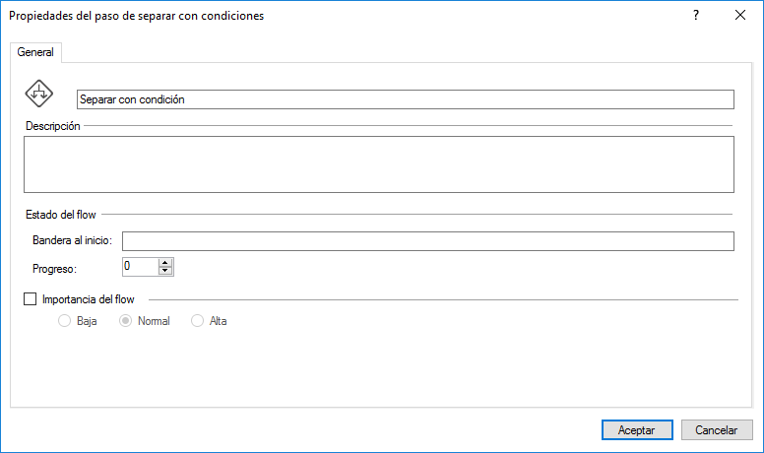Focus the 'Separar con condición' name field
This screenshot has width=764, height=453.
point(406,99)
